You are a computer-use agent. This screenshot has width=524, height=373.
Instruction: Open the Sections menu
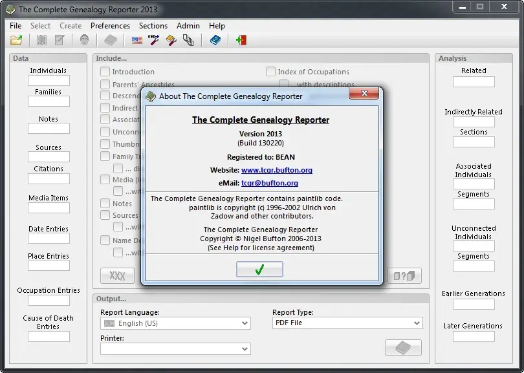click(153, 26)
